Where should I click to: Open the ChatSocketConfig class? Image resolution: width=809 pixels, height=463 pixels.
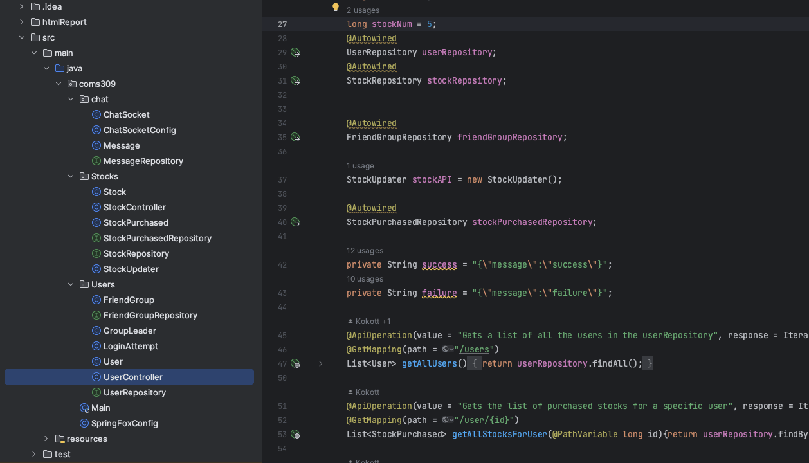tap(140, 130)
